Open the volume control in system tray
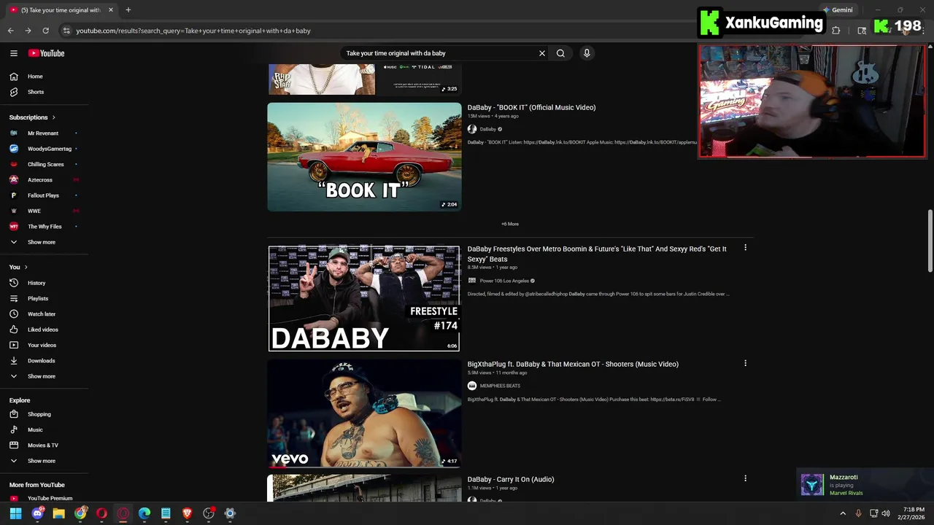This screenshot has height=525, width=934. tap(886, 513)
